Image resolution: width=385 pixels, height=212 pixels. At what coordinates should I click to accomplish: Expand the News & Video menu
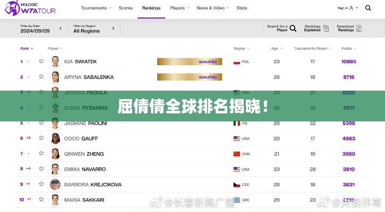[x=212, y=8]
